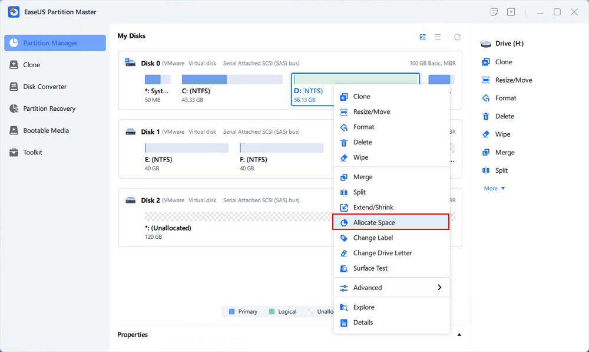Click Format in the right panel
Image resolution: width=589 pixels, height=352 pixels.
coord(505,98)
